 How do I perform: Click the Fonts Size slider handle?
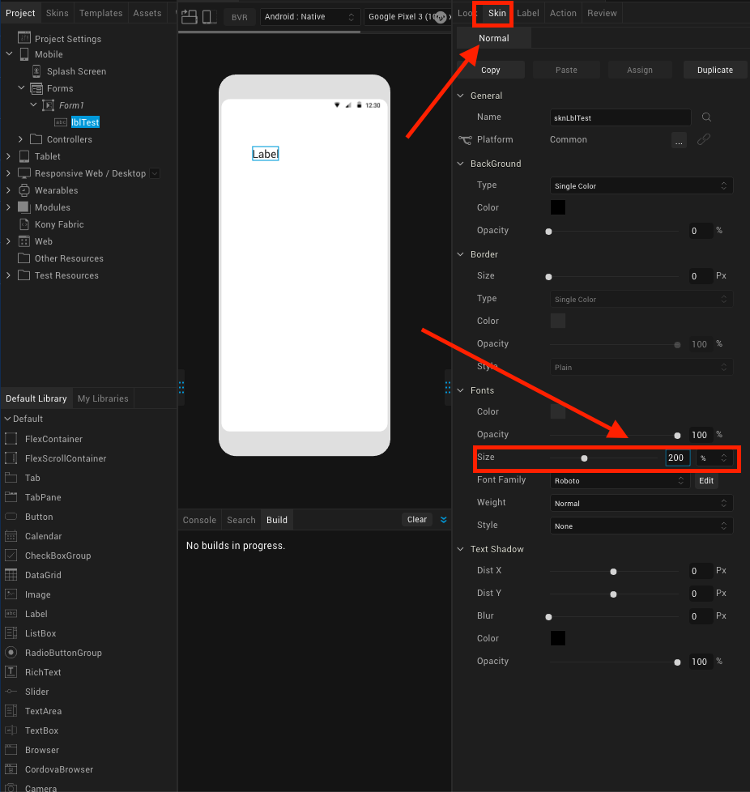coord(584,458)
